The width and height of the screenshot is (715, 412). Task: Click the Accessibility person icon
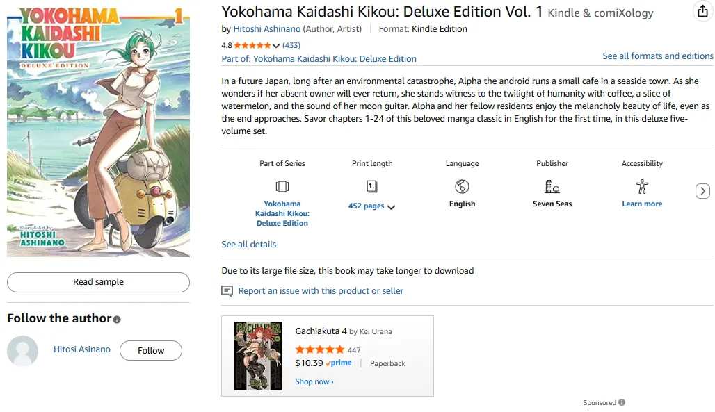click(642, 186)
